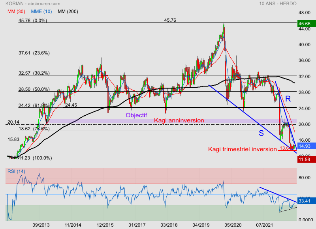Click the 32.00 price axis label
This screenshot has height=229, width=316.
coord(304,77)
